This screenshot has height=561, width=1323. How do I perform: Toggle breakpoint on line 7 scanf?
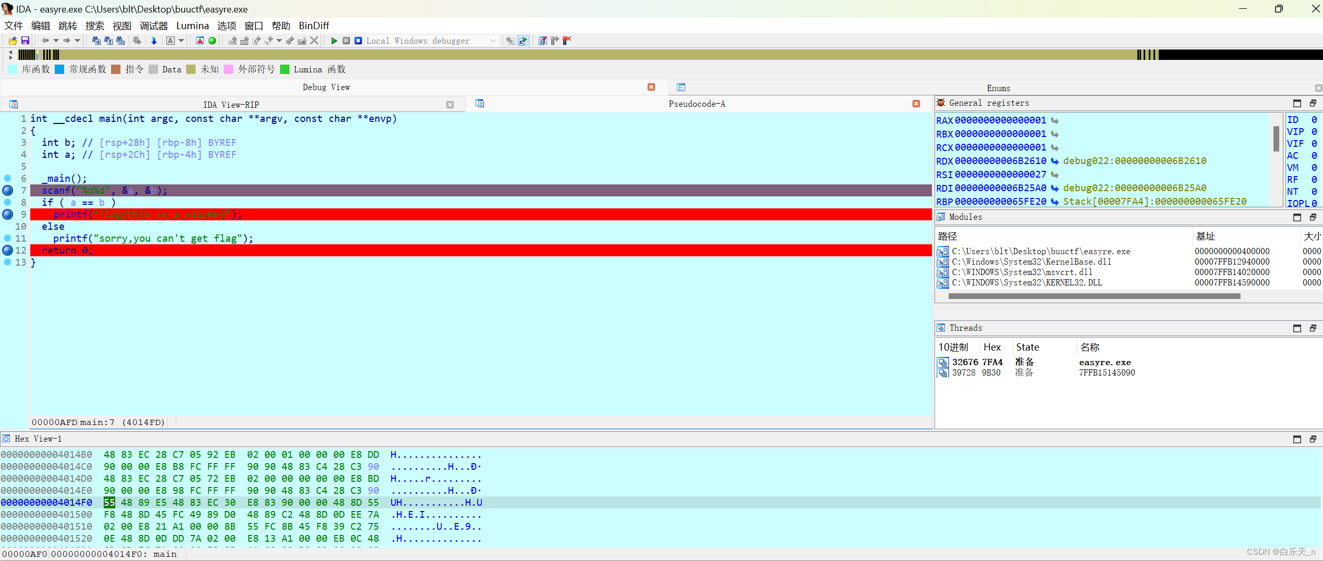8,190
